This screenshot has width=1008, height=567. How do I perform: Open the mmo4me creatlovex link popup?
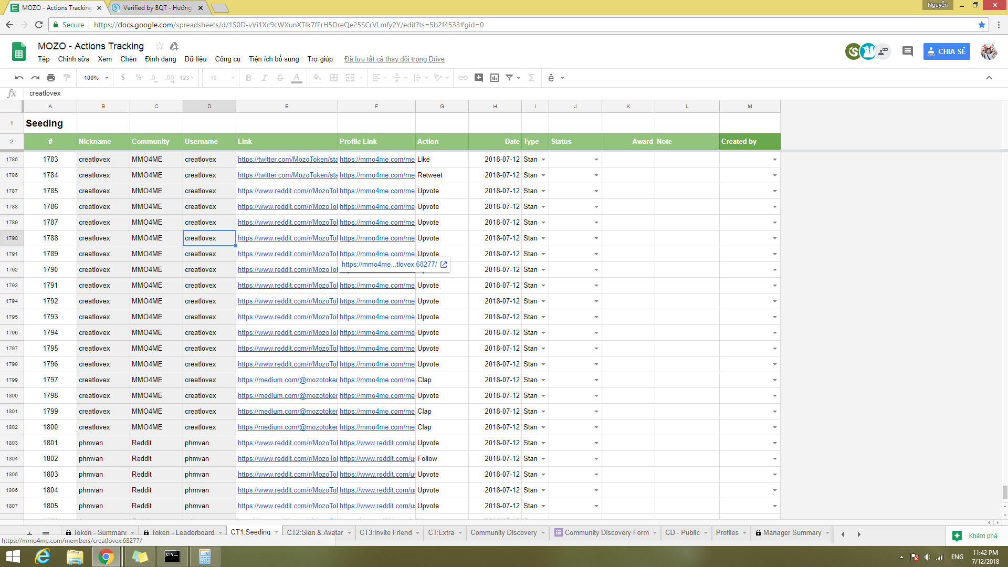point(389,265)
